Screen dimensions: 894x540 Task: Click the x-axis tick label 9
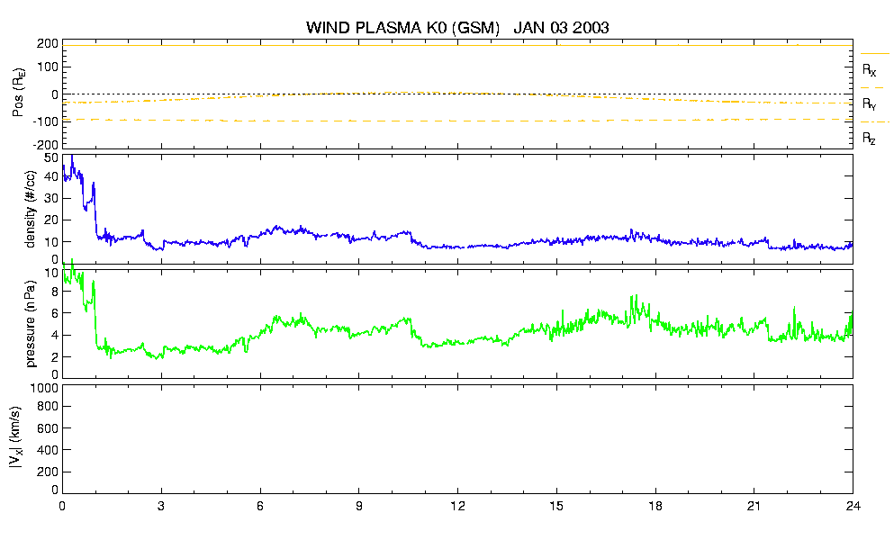click(x=358, y=506)
